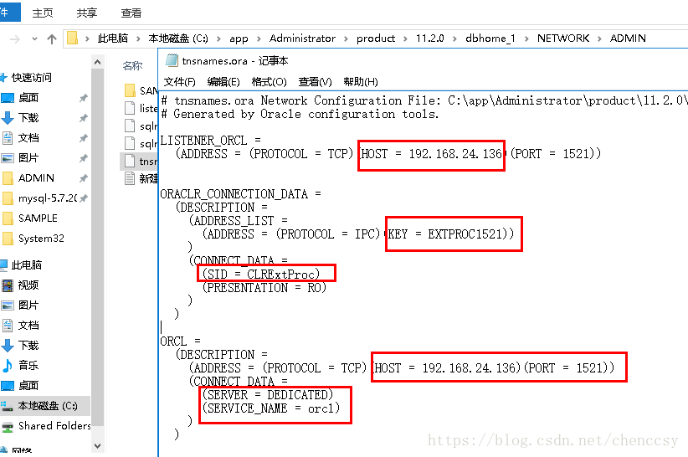Image resolution: width=688 pixels, height=457 pixels.
Task: Jump to dbhome_1 in the address breadcrumb
Action: pyautogui.click(x=490, y=39)
